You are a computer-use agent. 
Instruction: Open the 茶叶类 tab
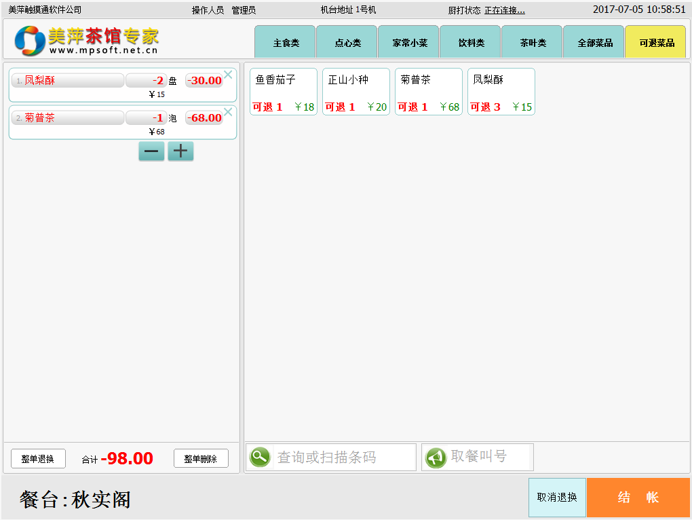point(533,43)
